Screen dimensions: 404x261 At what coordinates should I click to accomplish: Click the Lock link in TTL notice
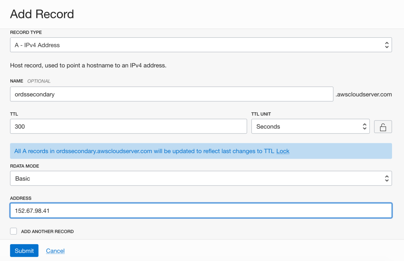tap(283, 151)
